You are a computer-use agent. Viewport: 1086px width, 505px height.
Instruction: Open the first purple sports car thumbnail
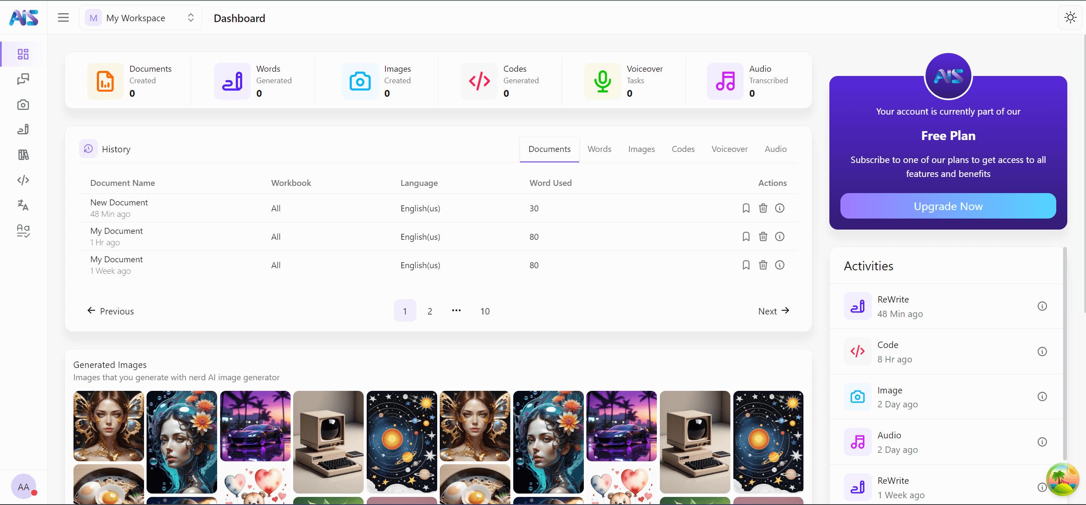255,426
